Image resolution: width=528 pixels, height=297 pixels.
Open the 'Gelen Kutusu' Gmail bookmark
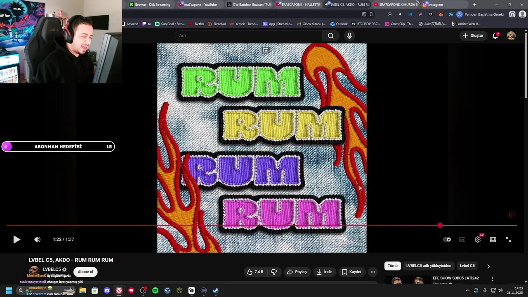click(x=311, y=24)
